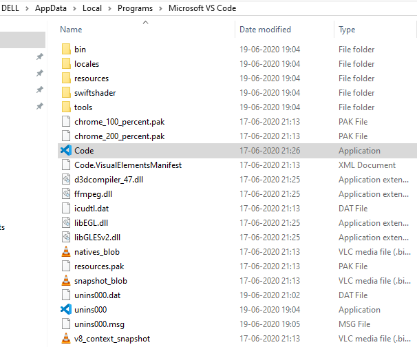Select the swiftshader folder name
Image resolution: width=417 pixels, height=347 pixels.
95,93
